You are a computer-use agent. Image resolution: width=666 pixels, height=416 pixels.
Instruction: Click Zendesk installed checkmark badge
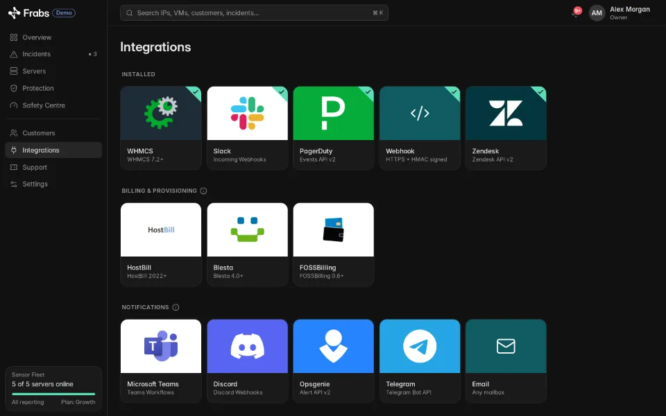[x=540, y=92]
